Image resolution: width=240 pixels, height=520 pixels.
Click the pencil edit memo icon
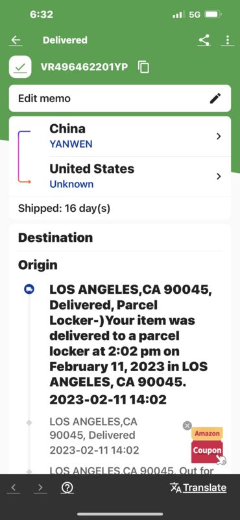(x=215, y=99)
